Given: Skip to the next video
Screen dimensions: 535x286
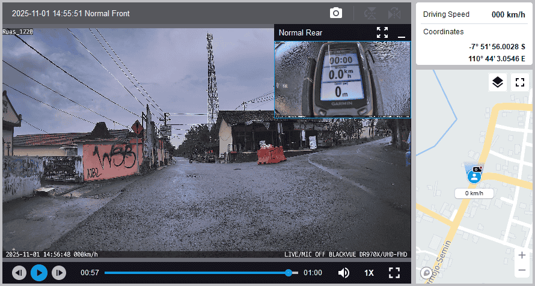Looking at the screenshot, I should (58, 273).
